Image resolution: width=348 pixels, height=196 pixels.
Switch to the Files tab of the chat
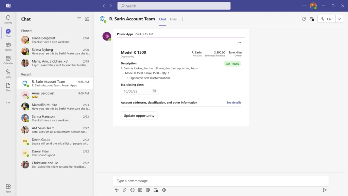point(173,19)
